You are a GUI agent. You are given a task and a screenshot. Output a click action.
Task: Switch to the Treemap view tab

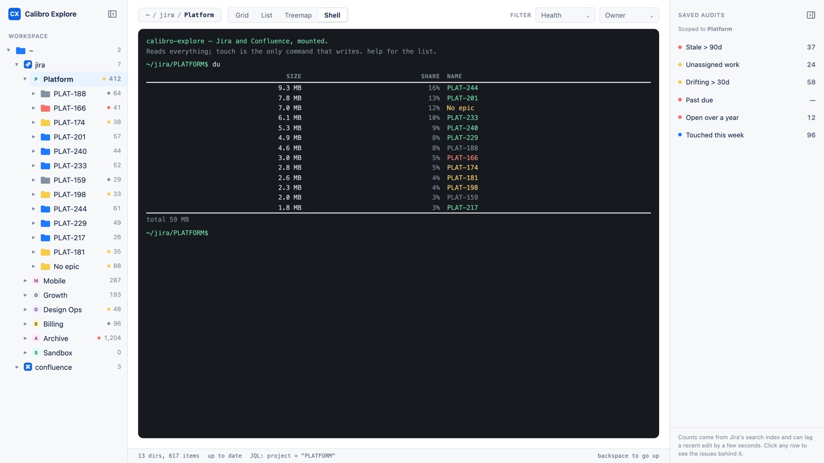click(298, 15)
